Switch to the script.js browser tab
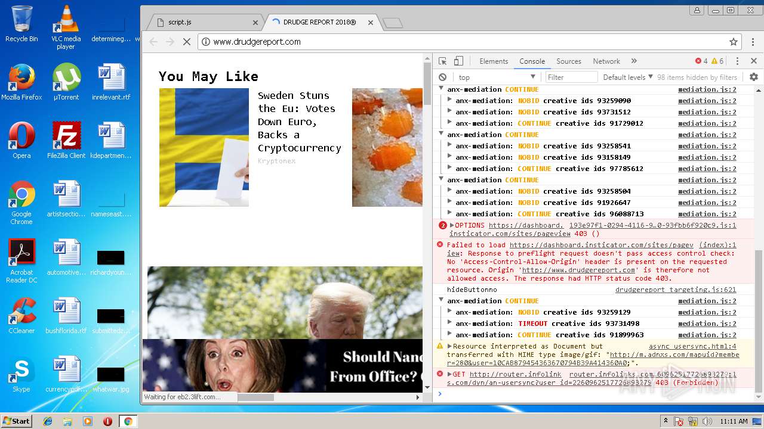The width and height of the screenshot is (764, 429). [206, 23]
